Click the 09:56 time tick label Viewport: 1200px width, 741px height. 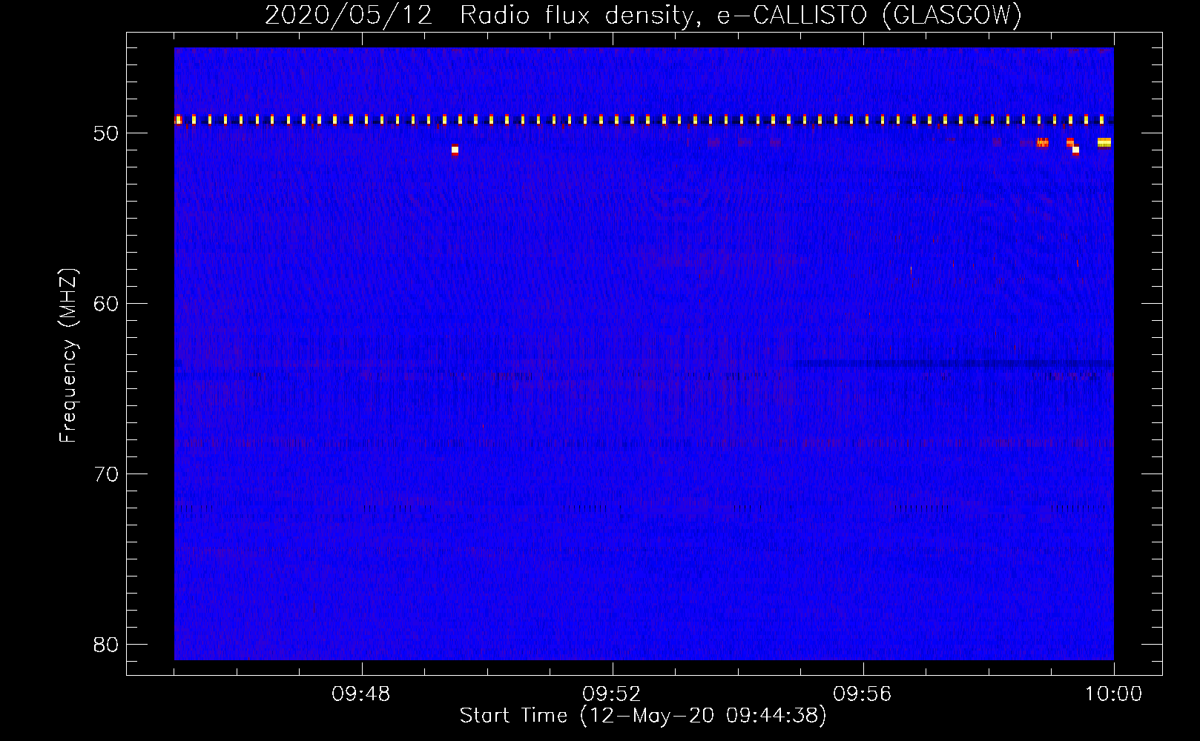(863, 694)
